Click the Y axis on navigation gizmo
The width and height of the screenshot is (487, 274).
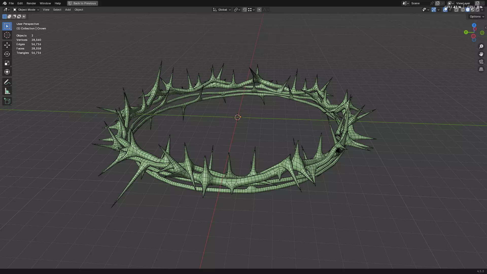(x=466, y=32)
